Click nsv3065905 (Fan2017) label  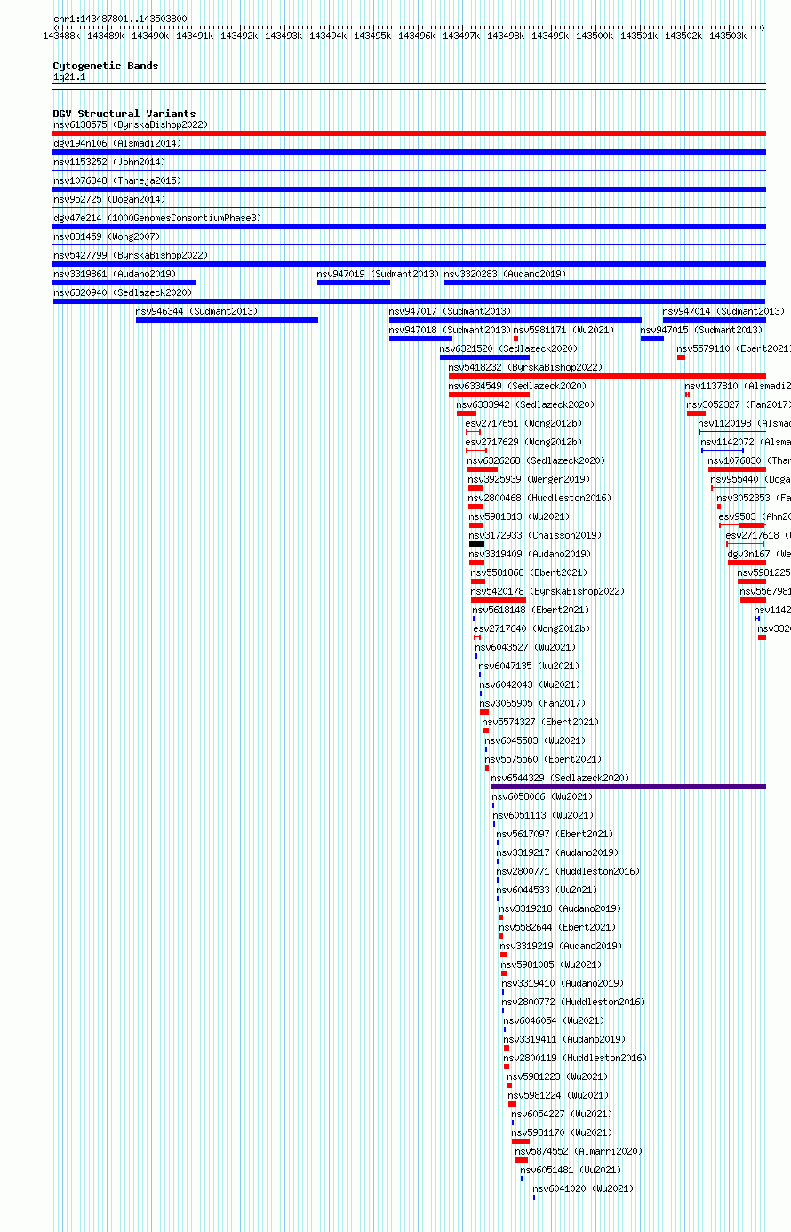point(533,703)
